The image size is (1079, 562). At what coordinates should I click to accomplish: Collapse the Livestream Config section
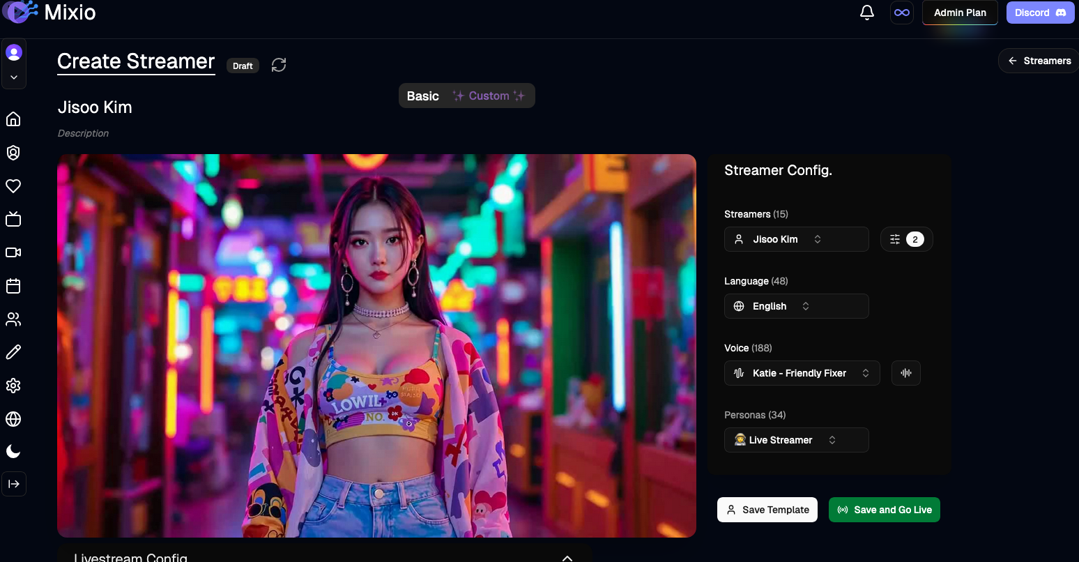click(x=567, y=557)
